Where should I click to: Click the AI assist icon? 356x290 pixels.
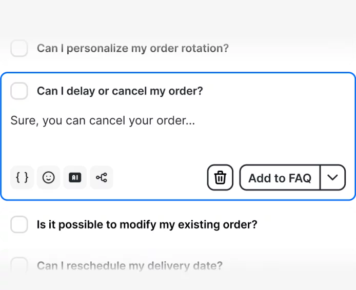(75, 178)
